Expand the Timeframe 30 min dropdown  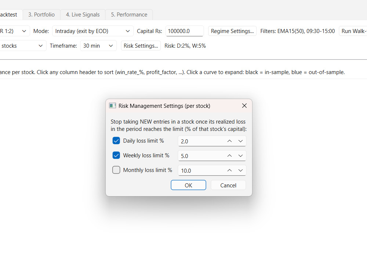pyautogui.click(x=98, y=45)
